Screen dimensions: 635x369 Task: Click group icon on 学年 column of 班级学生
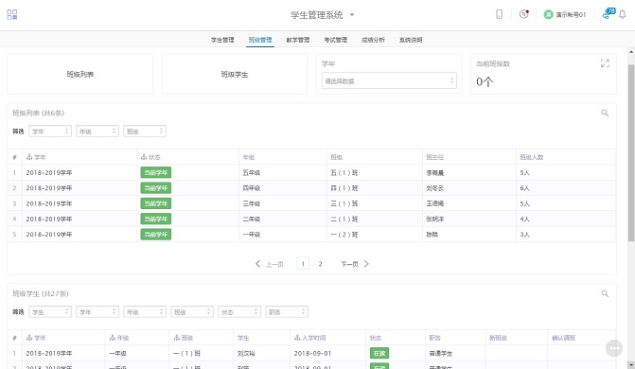tap(29, 338)
